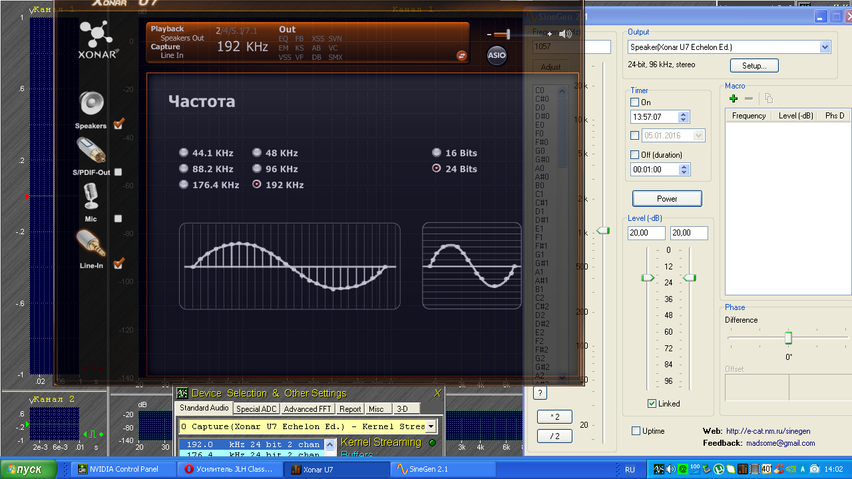Click the frequency slider handle near 1k
852x479 pixels.
point(603,230)
